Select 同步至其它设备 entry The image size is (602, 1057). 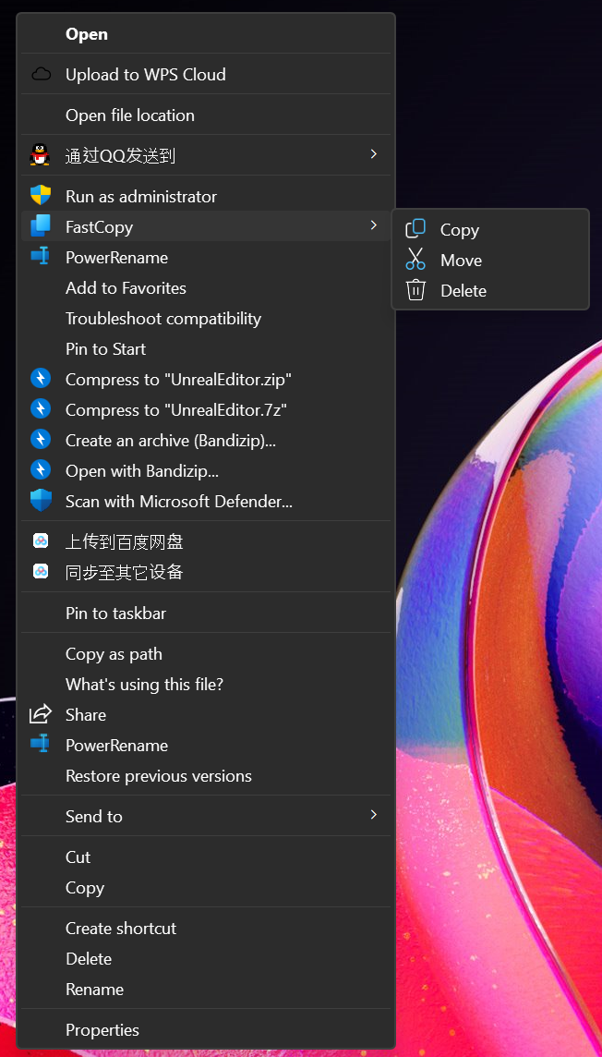click(206, 572)
